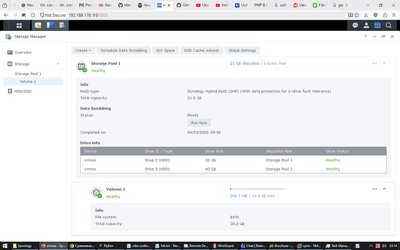The width and height of the screenshot is (400, 250).
Task: Click the Hot Spare button
Action: 165,50
